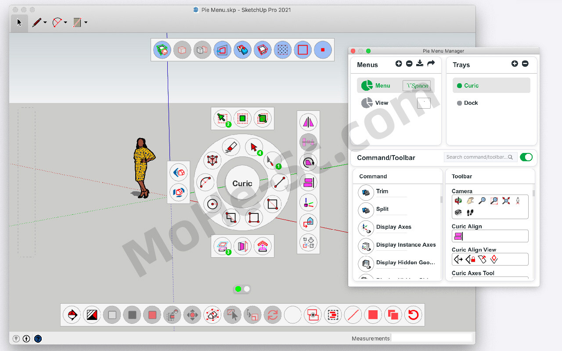
Task: Click the dotted square icon in the upper tray
Action: click(x=282, y=50)
